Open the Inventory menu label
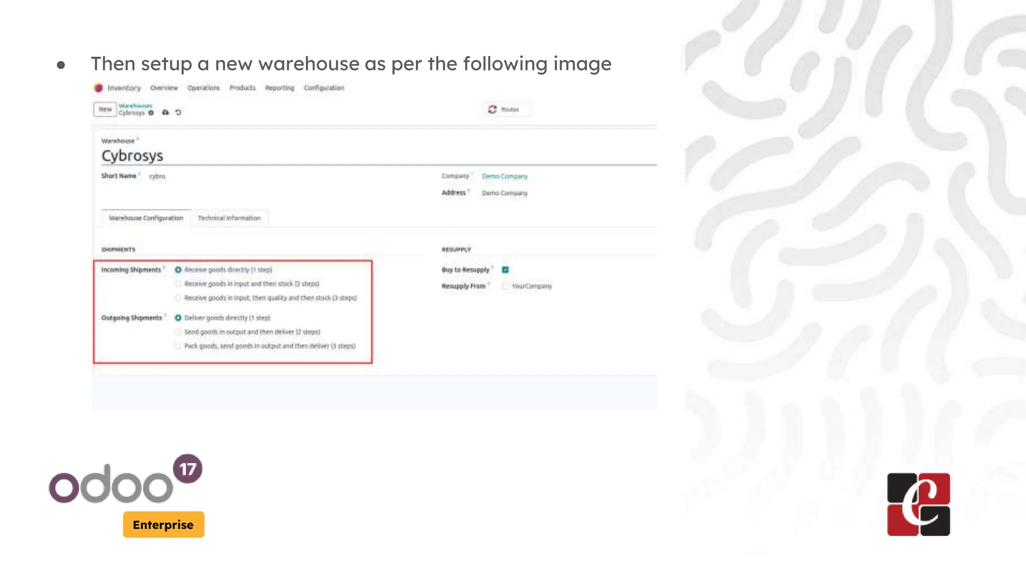 point(124,88)
